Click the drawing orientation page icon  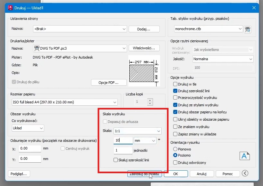tap(244, 156)
